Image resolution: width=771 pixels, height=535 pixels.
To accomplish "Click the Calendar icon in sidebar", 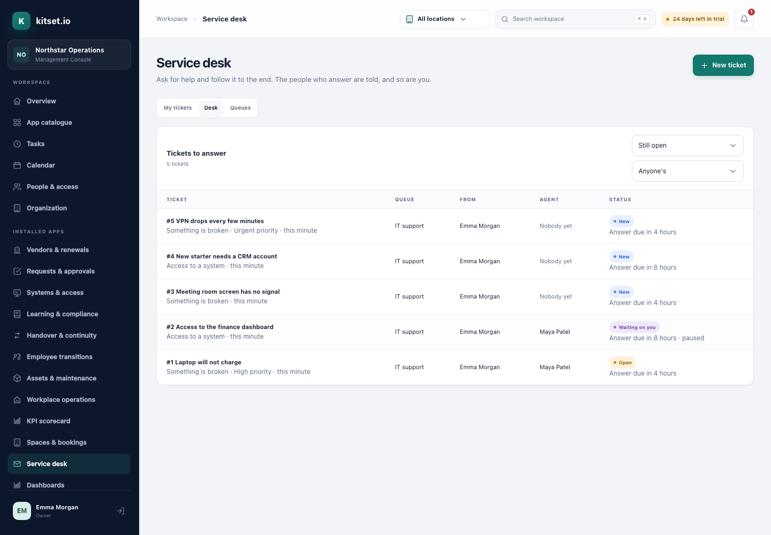I will click(x=17, y=165).
